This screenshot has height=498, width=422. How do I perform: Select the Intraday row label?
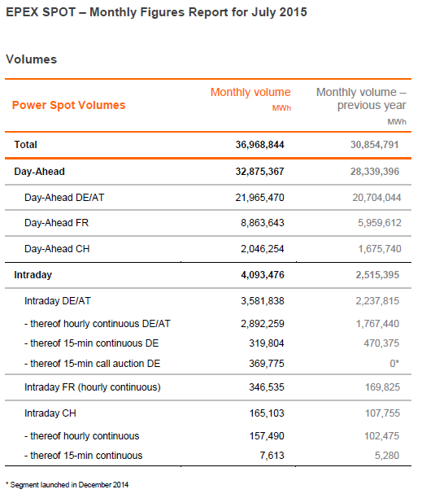pos(33,275)
